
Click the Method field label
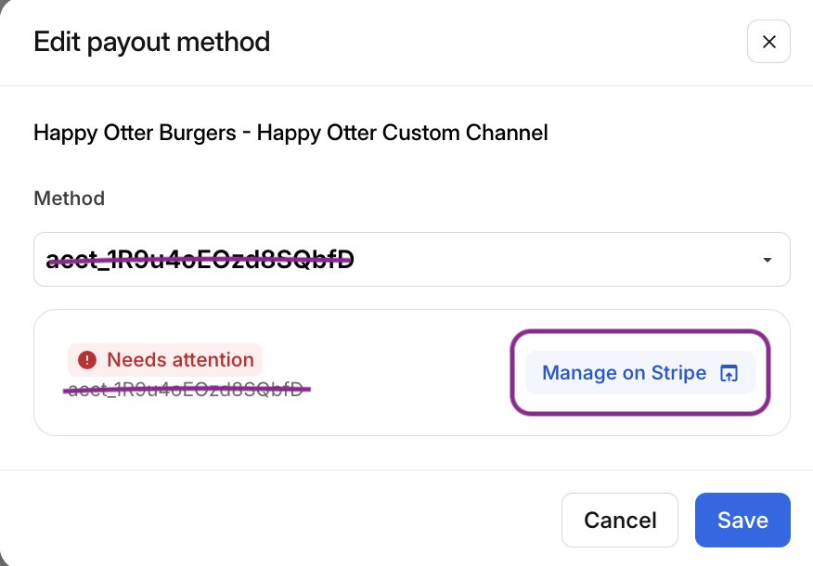pos(69,198)
